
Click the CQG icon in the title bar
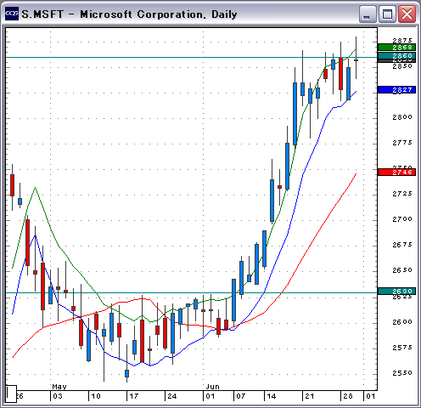point(12,14)
